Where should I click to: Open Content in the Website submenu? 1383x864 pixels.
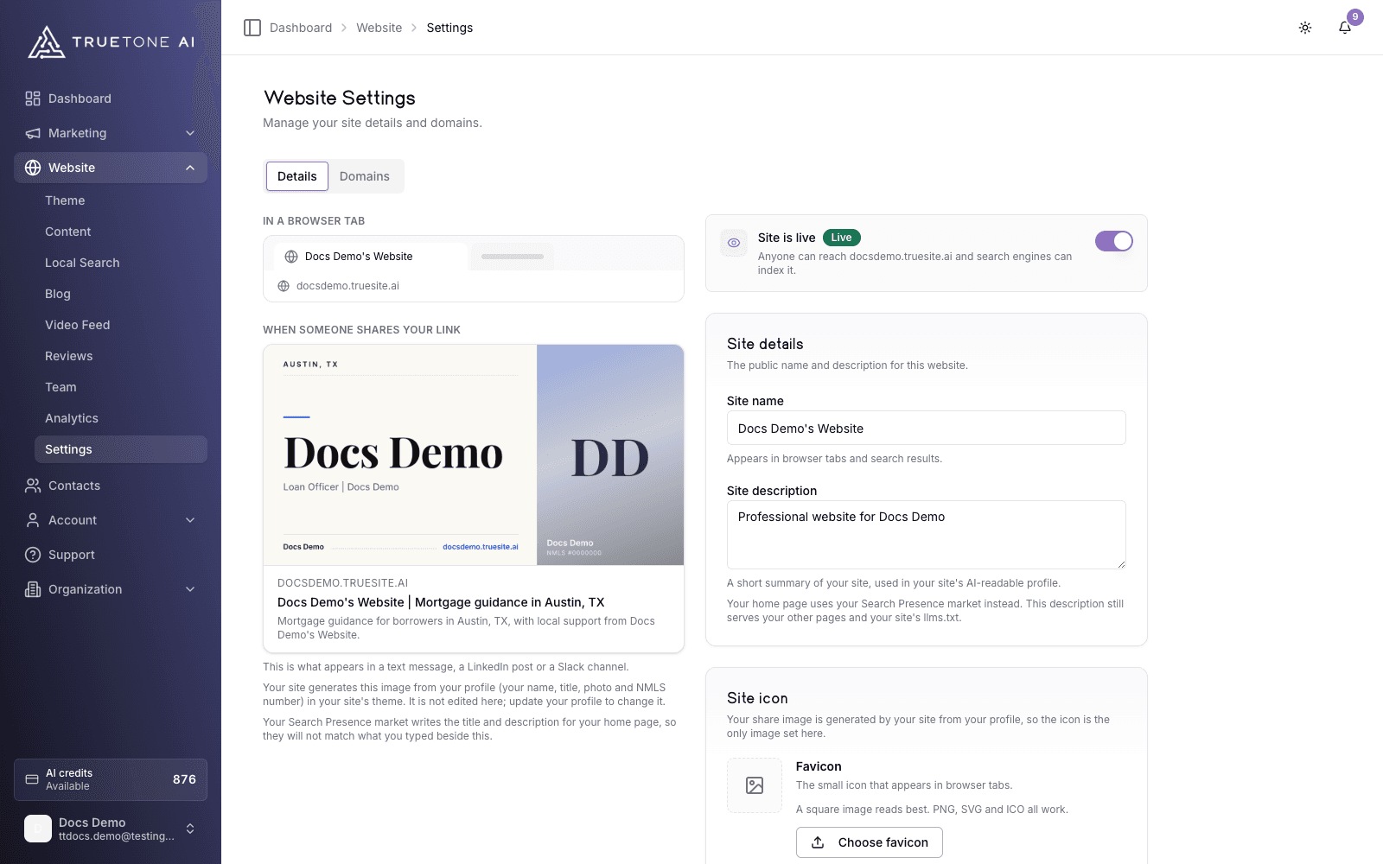pyautogui.click(x=68, y=232)
